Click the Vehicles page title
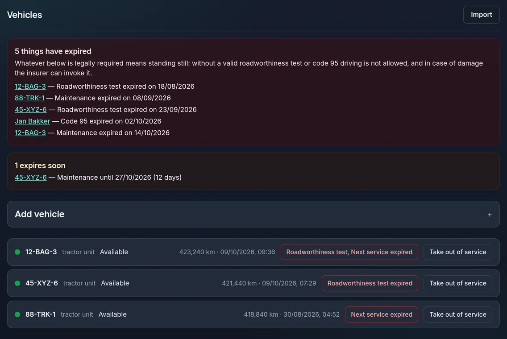The image size is (507, 339). (x=25, y=15)
